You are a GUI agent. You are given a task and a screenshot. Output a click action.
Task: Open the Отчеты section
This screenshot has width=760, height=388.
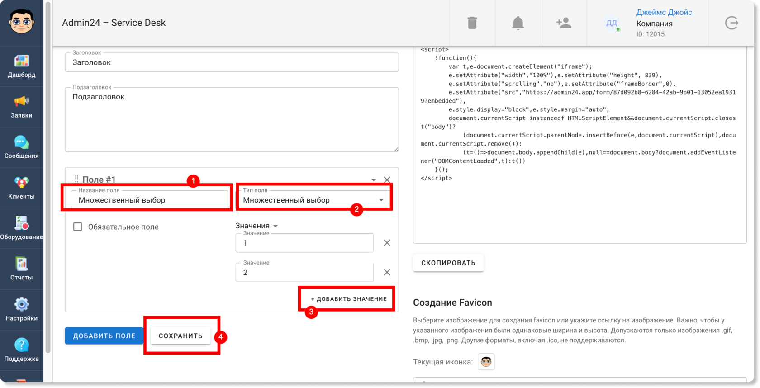tap(21, 269)
